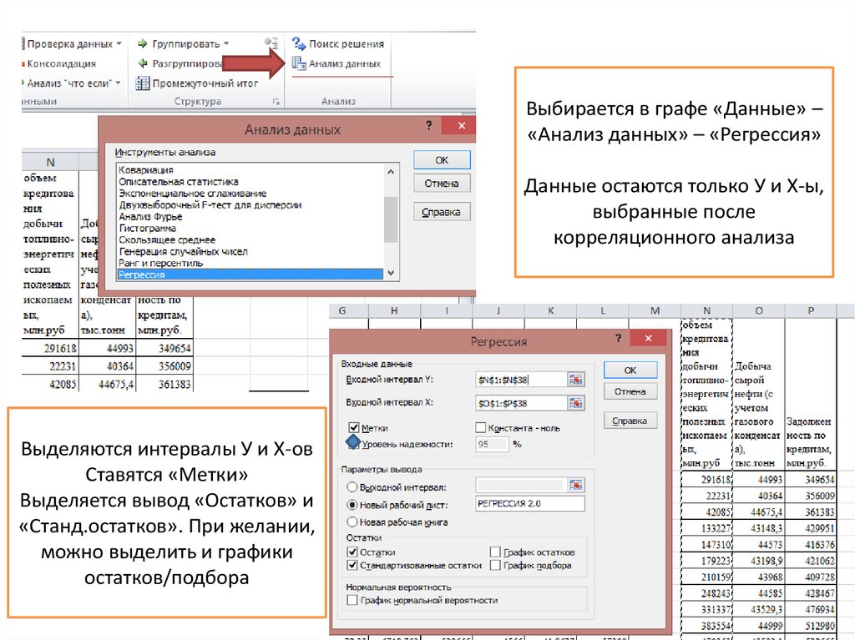The width and height of the screenshot is (855, 640).
Task: Enable the Константа - ноль checkbox
Action: (480, 427)
